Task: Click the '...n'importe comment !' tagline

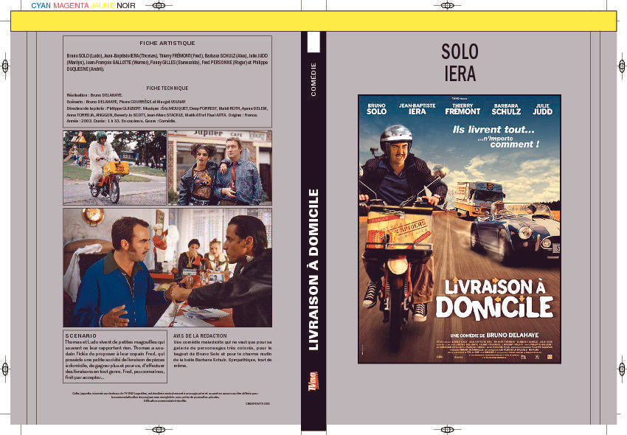Action: 509,142
